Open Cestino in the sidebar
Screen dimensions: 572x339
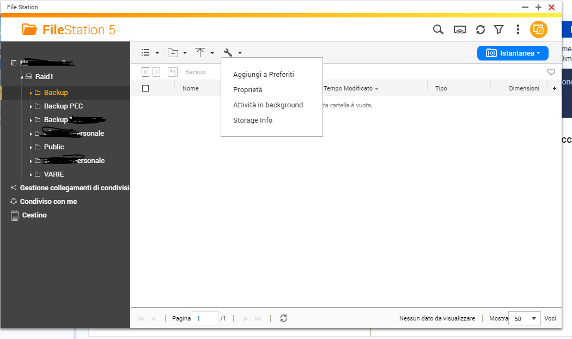pos(34,215)
